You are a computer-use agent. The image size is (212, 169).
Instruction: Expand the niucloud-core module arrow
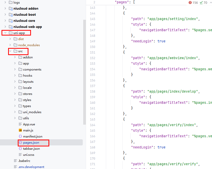point(5,21)
